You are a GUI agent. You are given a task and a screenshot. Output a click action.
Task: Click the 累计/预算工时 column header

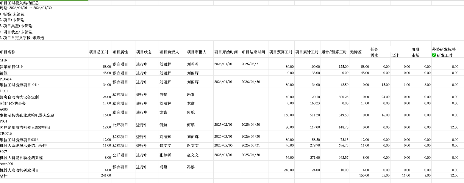pos(335,52)
